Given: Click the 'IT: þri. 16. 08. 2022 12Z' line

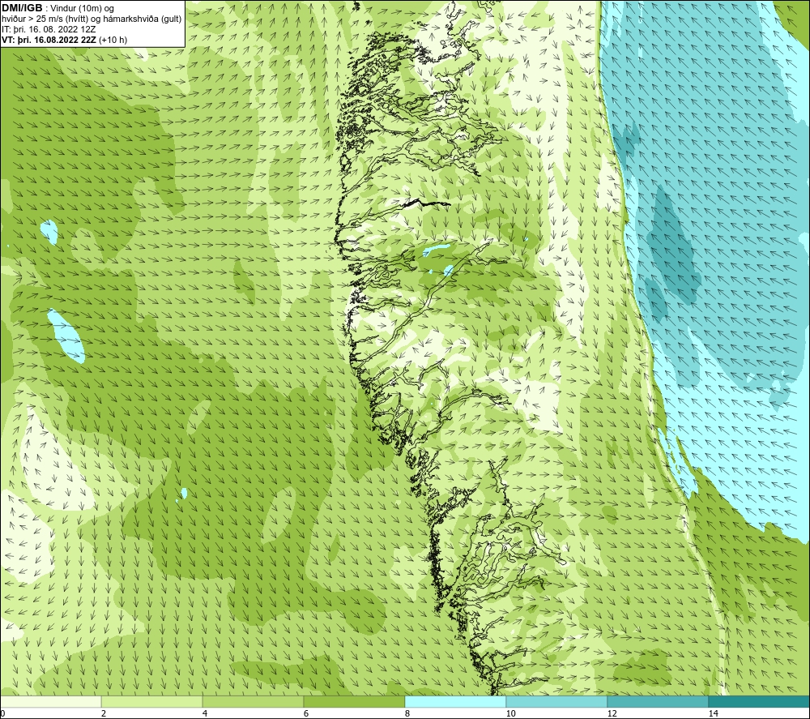Looking at the screenshot, I should pos(49,29).
